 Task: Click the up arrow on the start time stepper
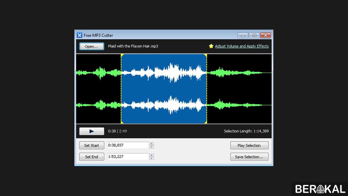pos(152,144)
